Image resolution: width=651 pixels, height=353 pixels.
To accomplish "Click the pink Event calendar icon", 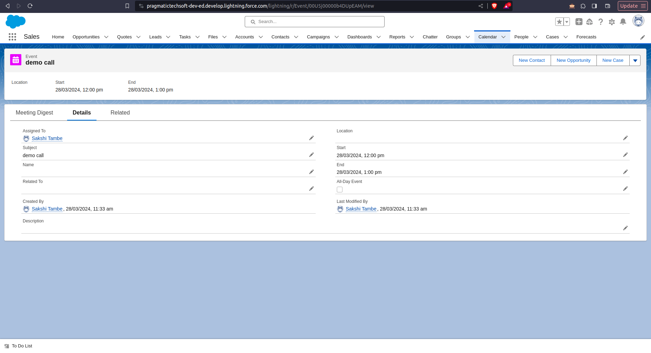I will 16,60.
